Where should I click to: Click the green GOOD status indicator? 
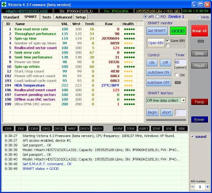click(x=178, y=31)
